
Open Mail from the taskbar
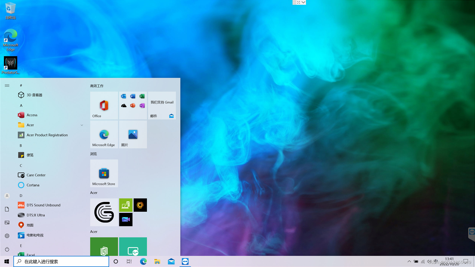pyautogui.click(x=171, y=261)
